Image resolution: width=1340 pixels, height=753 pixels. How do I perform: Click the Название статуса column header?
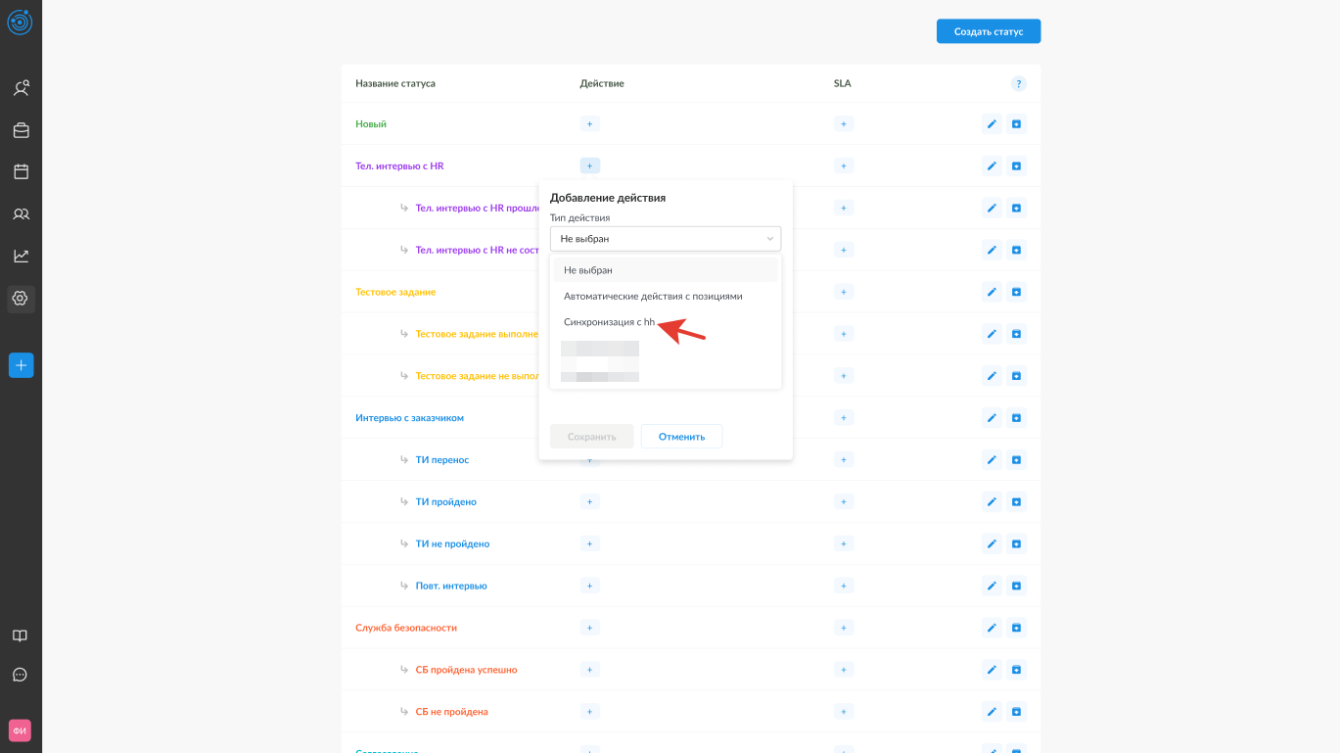(395, 84)
